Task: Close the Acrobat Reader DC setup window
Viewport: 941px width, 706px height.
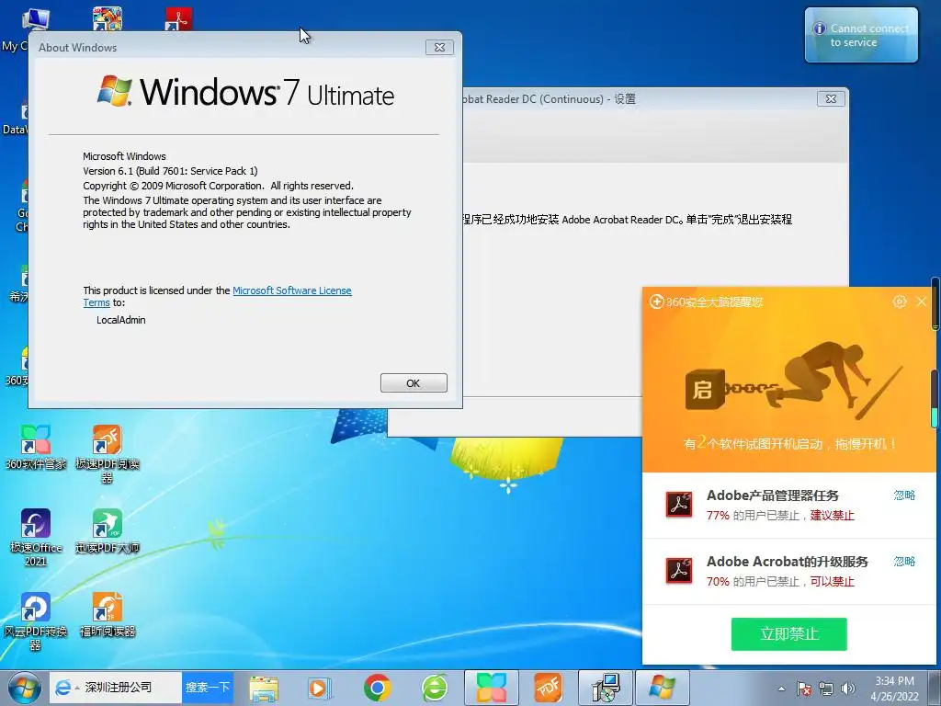Action: 831,98
